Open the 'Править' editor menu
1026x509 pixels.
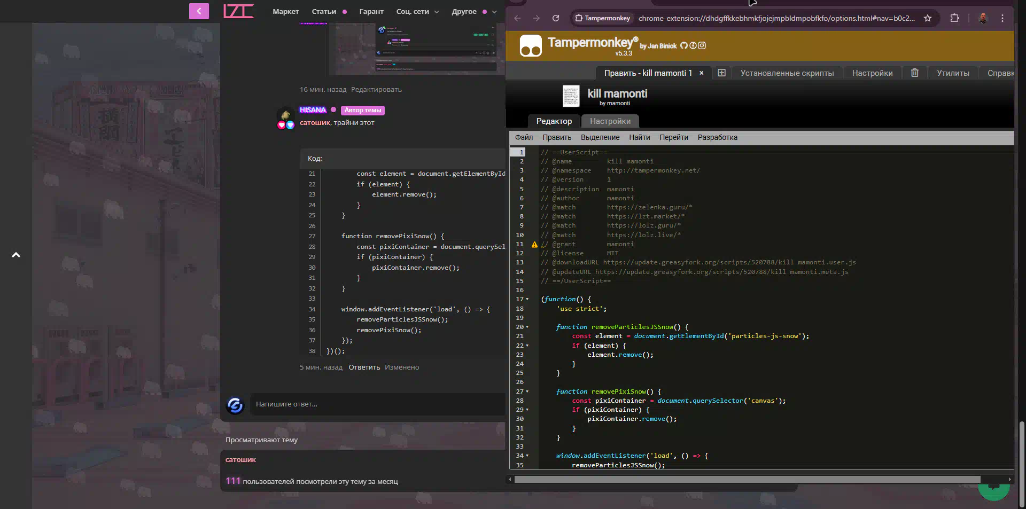(557, 137)
